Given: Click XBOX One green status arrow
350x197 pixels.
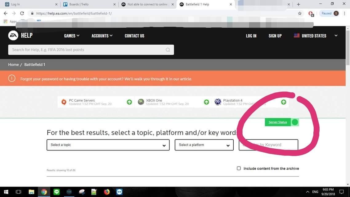Looking at the screenshot, I should point(206,102).
